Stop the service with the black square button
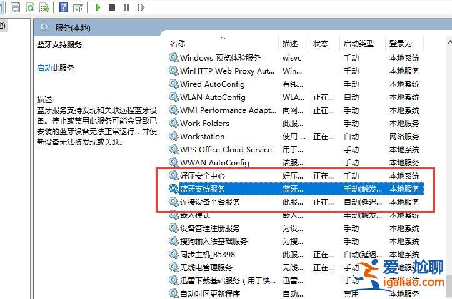This screenshot has width=452, height=299. pyautogui.click(x=112, y=7)
